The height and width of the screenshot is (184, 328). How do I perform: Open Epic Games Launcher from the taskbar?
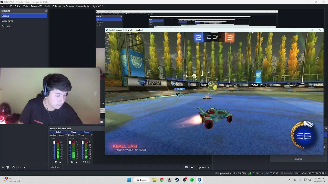(169, 180)
